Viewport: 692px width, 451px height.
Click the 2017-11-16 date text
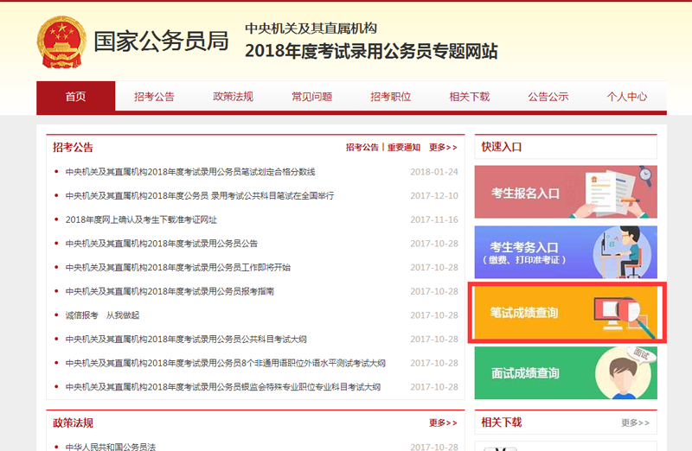click(x=434, y=219)
